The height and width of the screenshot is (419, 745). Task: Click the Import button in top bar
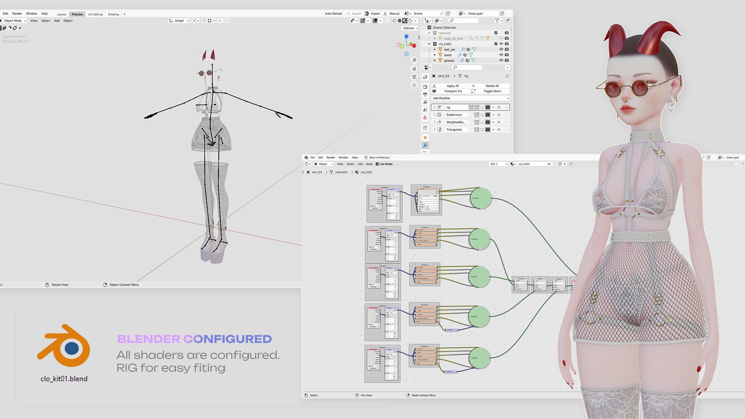pyautogui.click(x=372, y=14)
